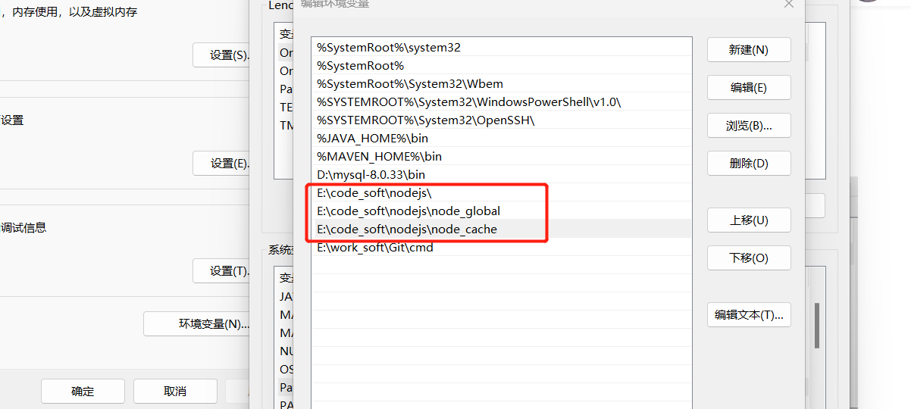Image resolution: width=911 pixels, height=409 pixels.
Task: Move the entry up with 上移(U)
Action: click(749, 220)
